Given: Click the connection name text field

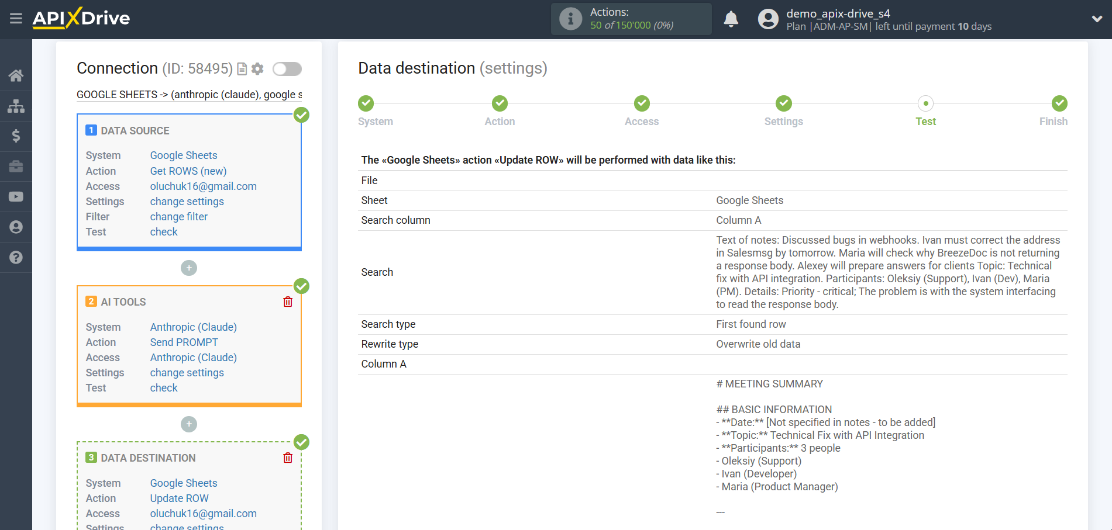Looking at the screenshot, I should tap(190, 95).
